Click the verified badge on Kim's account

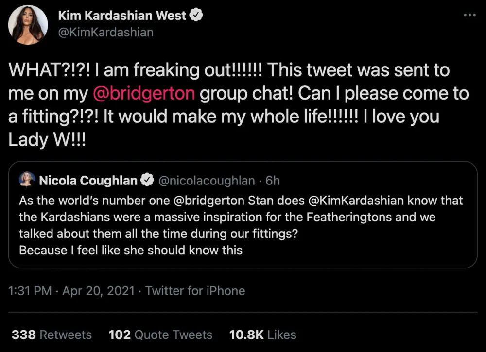tap(196, 15)
